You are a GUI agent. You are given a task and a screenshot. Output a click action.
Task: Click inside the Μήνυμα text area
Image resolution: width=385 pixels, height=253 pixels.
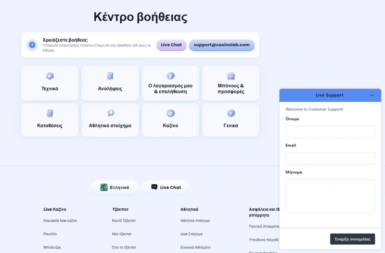point(330,195)
